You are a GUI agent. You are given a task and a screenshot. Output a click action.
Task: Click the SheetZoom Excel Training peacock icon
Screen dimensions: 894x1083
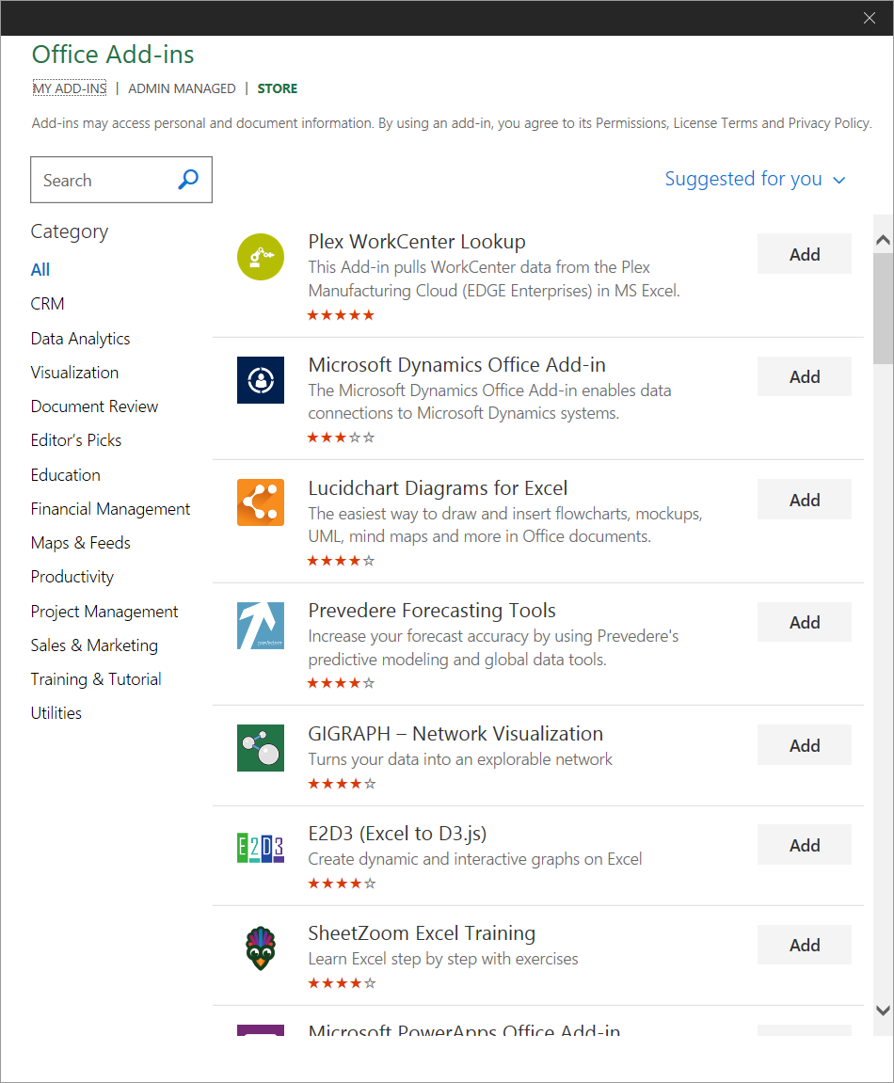pos(260,948)
